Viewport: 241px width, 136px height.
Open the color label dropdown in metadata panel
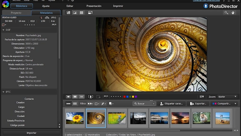[x=4, y=25]
